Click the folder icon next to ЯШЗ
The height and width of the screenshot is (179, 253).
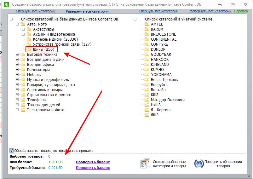[x=147, y=115]
